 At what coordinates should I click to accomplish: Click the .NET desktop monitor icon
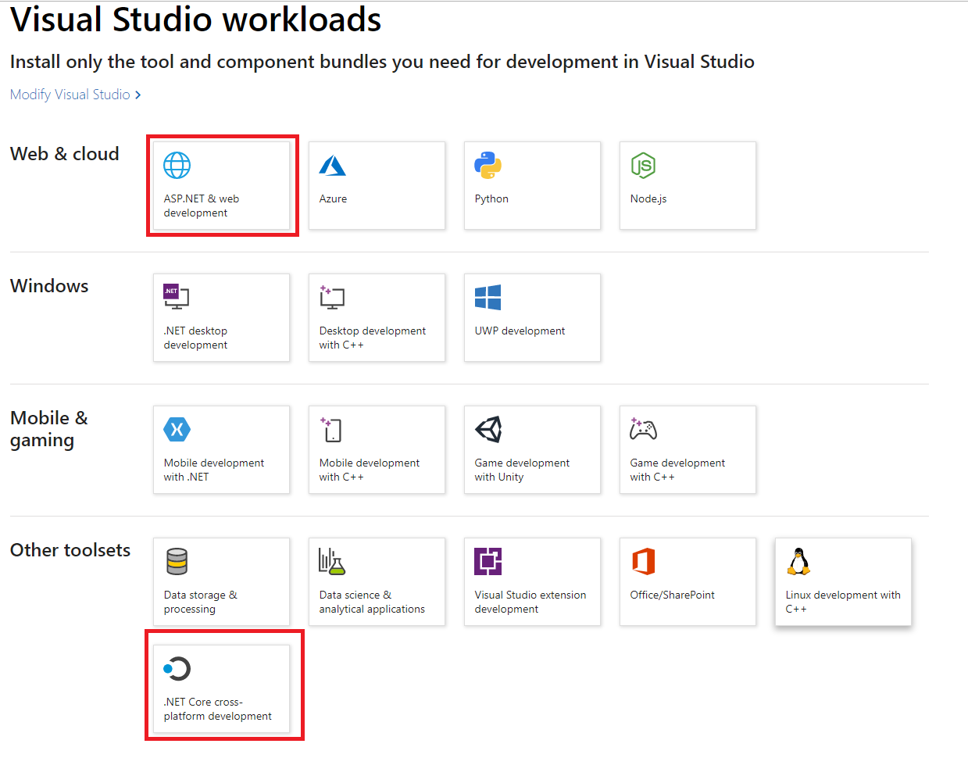tap(176, 297)
